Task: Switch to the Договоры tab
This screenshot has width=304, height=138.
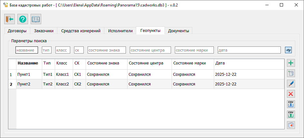Action: (x=17, y=31)
